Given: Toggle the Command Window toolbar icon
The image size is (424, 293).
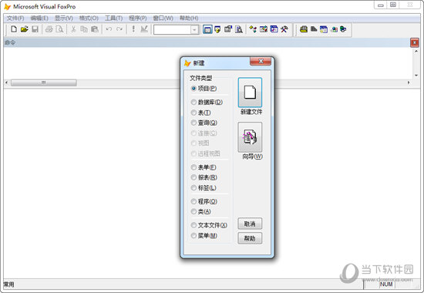Looking at the screenshot, I should (207, 29).
